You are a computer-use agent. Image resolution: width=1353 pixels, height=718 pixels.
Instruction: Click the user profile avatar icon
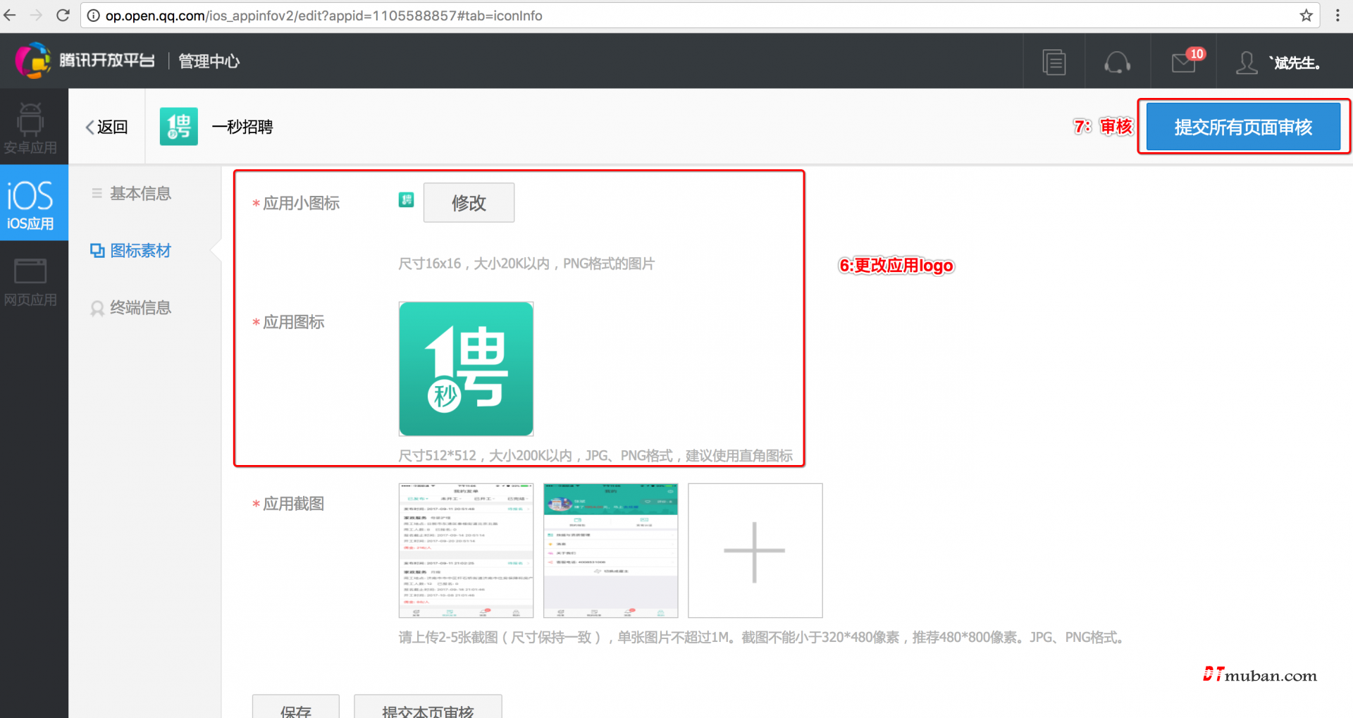click(1246, 63)
